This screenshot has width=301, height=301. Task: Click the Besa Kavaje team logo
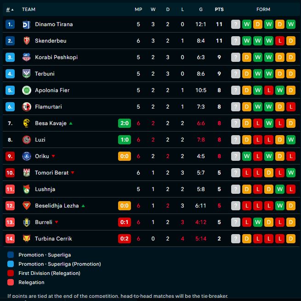click(26, 123)
